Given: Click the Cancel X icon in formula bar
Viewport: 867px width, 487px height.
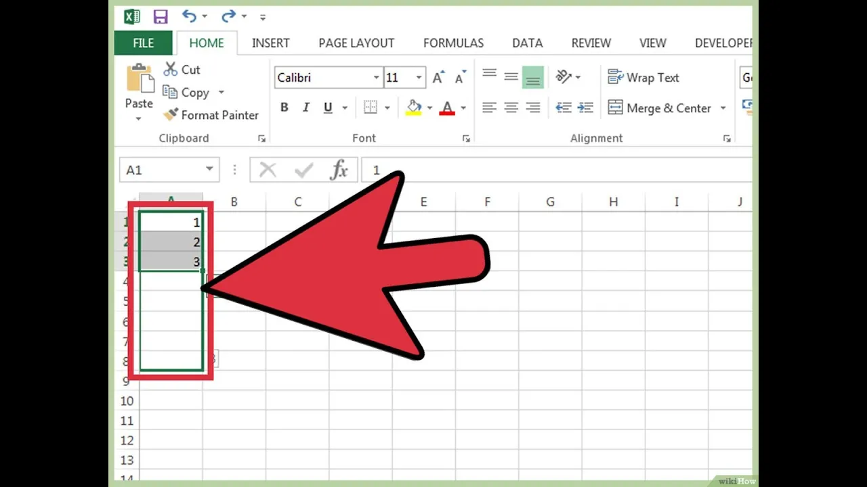Looking at the screenshot, I should pyautogui.click(x=268, y=170).
